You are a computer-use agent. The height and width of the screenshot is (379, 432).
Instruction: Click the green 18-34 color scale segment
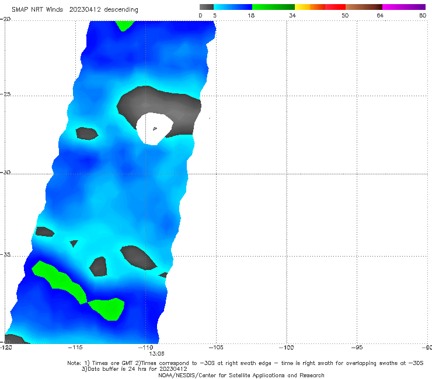pyautogui.click(x=273, y=7)
